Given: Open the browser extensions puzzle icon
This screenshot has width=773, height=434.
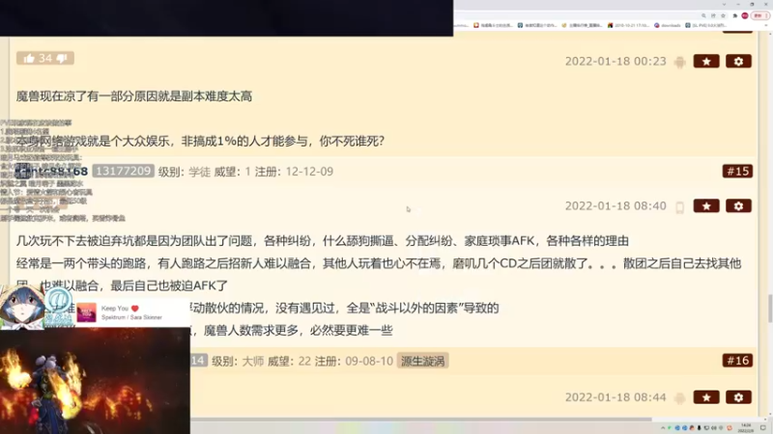Looking at the screenshot, I should (735, 15).
